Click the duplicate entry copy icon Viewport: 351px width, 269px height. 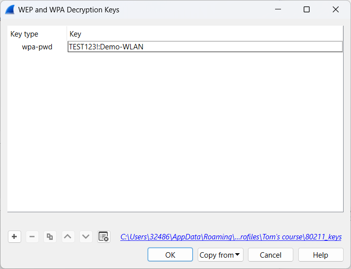[50, 237]
